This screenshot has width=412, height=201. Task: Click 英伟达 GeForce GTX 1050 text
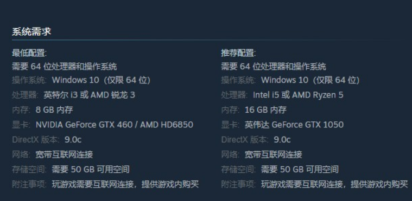[x=294, y=125]
